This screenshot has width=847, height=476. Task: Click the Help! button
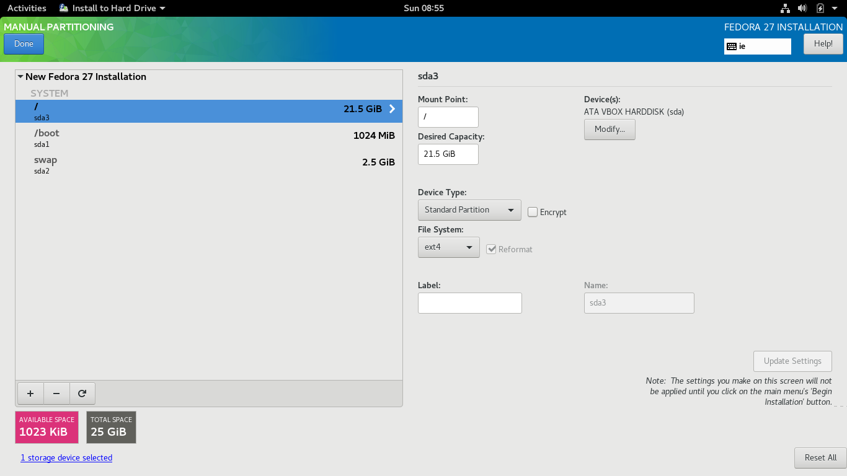(x=823, y=44)
